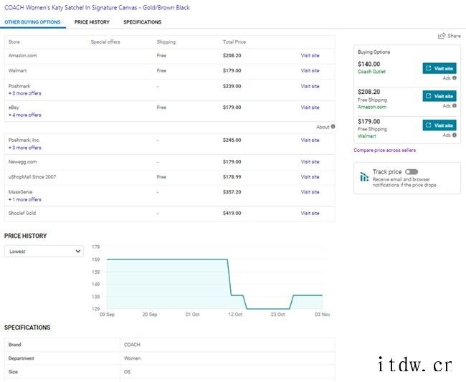
Task: Click the $419.00 total price
Action: coord(232,214)
